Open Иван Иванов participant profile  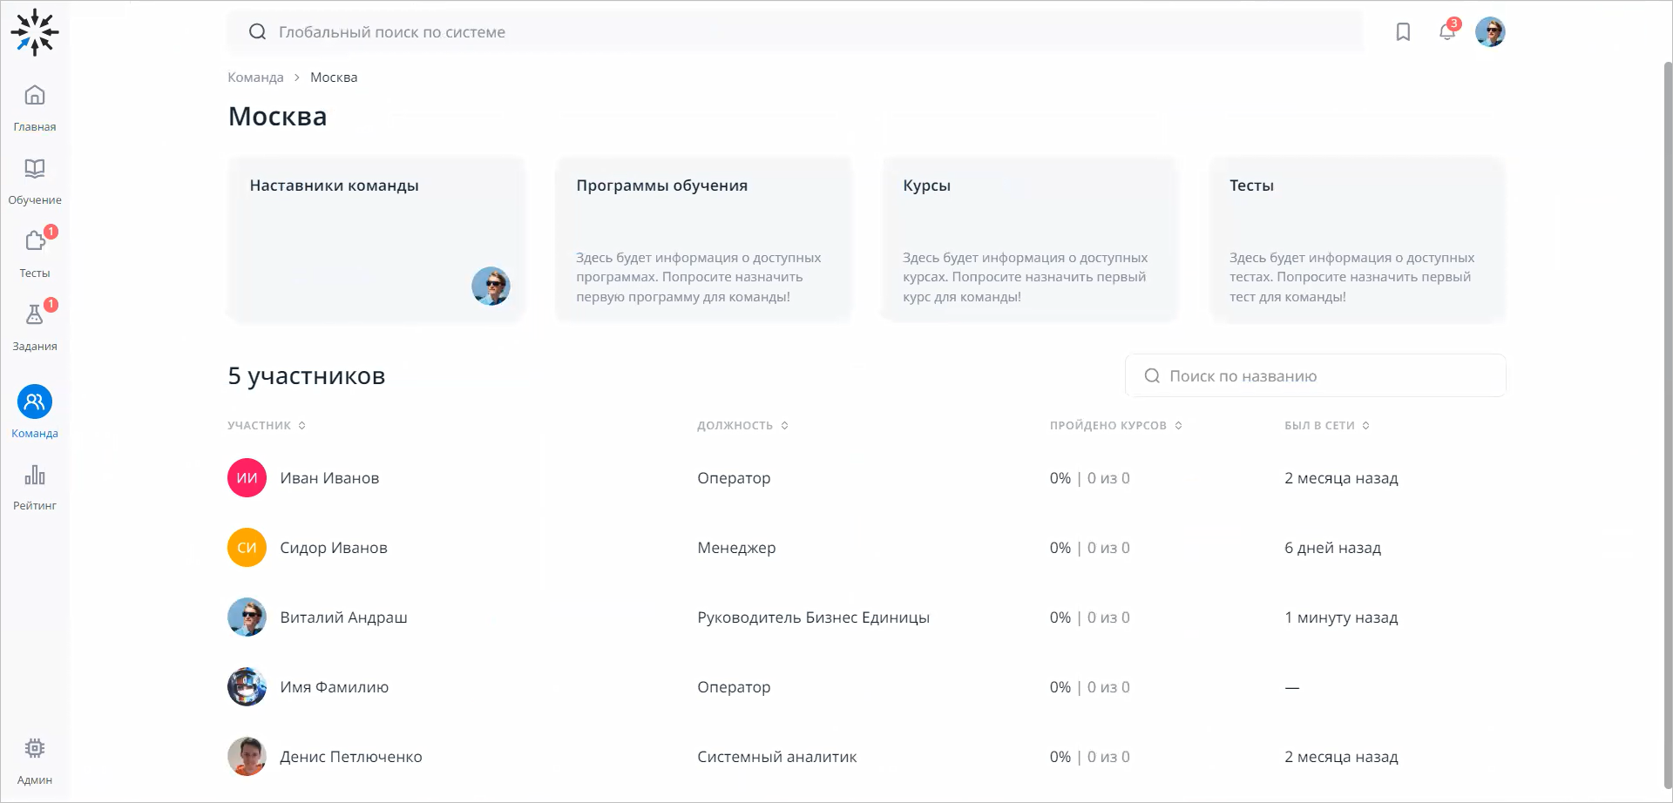coord(329,478)
